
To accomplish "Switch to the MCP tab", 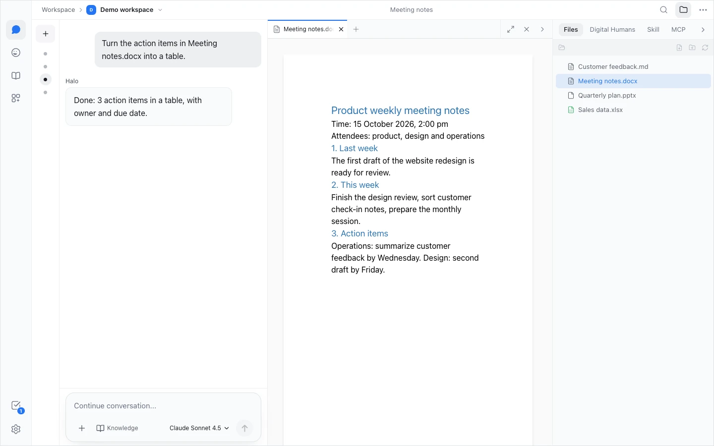I will [x=678, y=30].
